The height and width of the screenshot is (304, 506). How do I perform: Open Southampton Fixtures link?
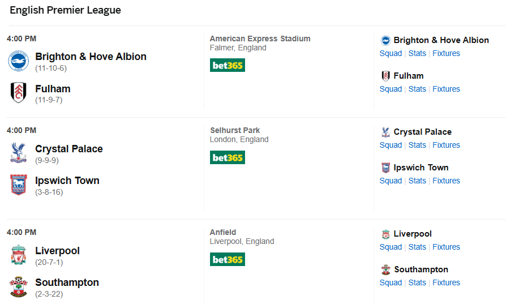[446, 282]
